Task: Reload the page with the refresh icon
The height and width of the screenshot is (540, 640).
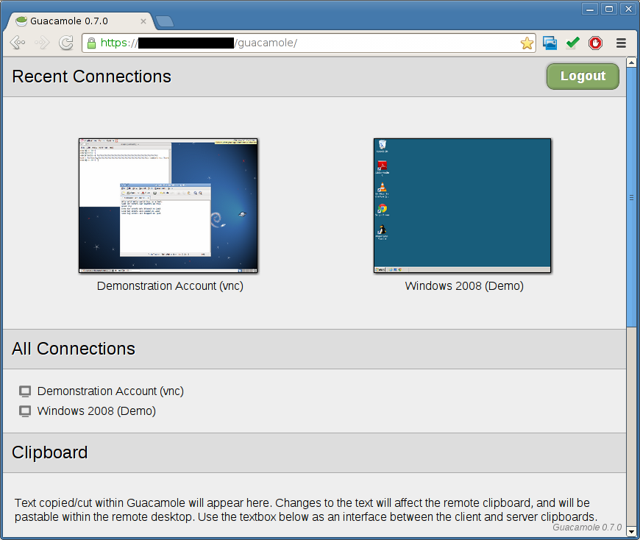Action: coord(66,43)
